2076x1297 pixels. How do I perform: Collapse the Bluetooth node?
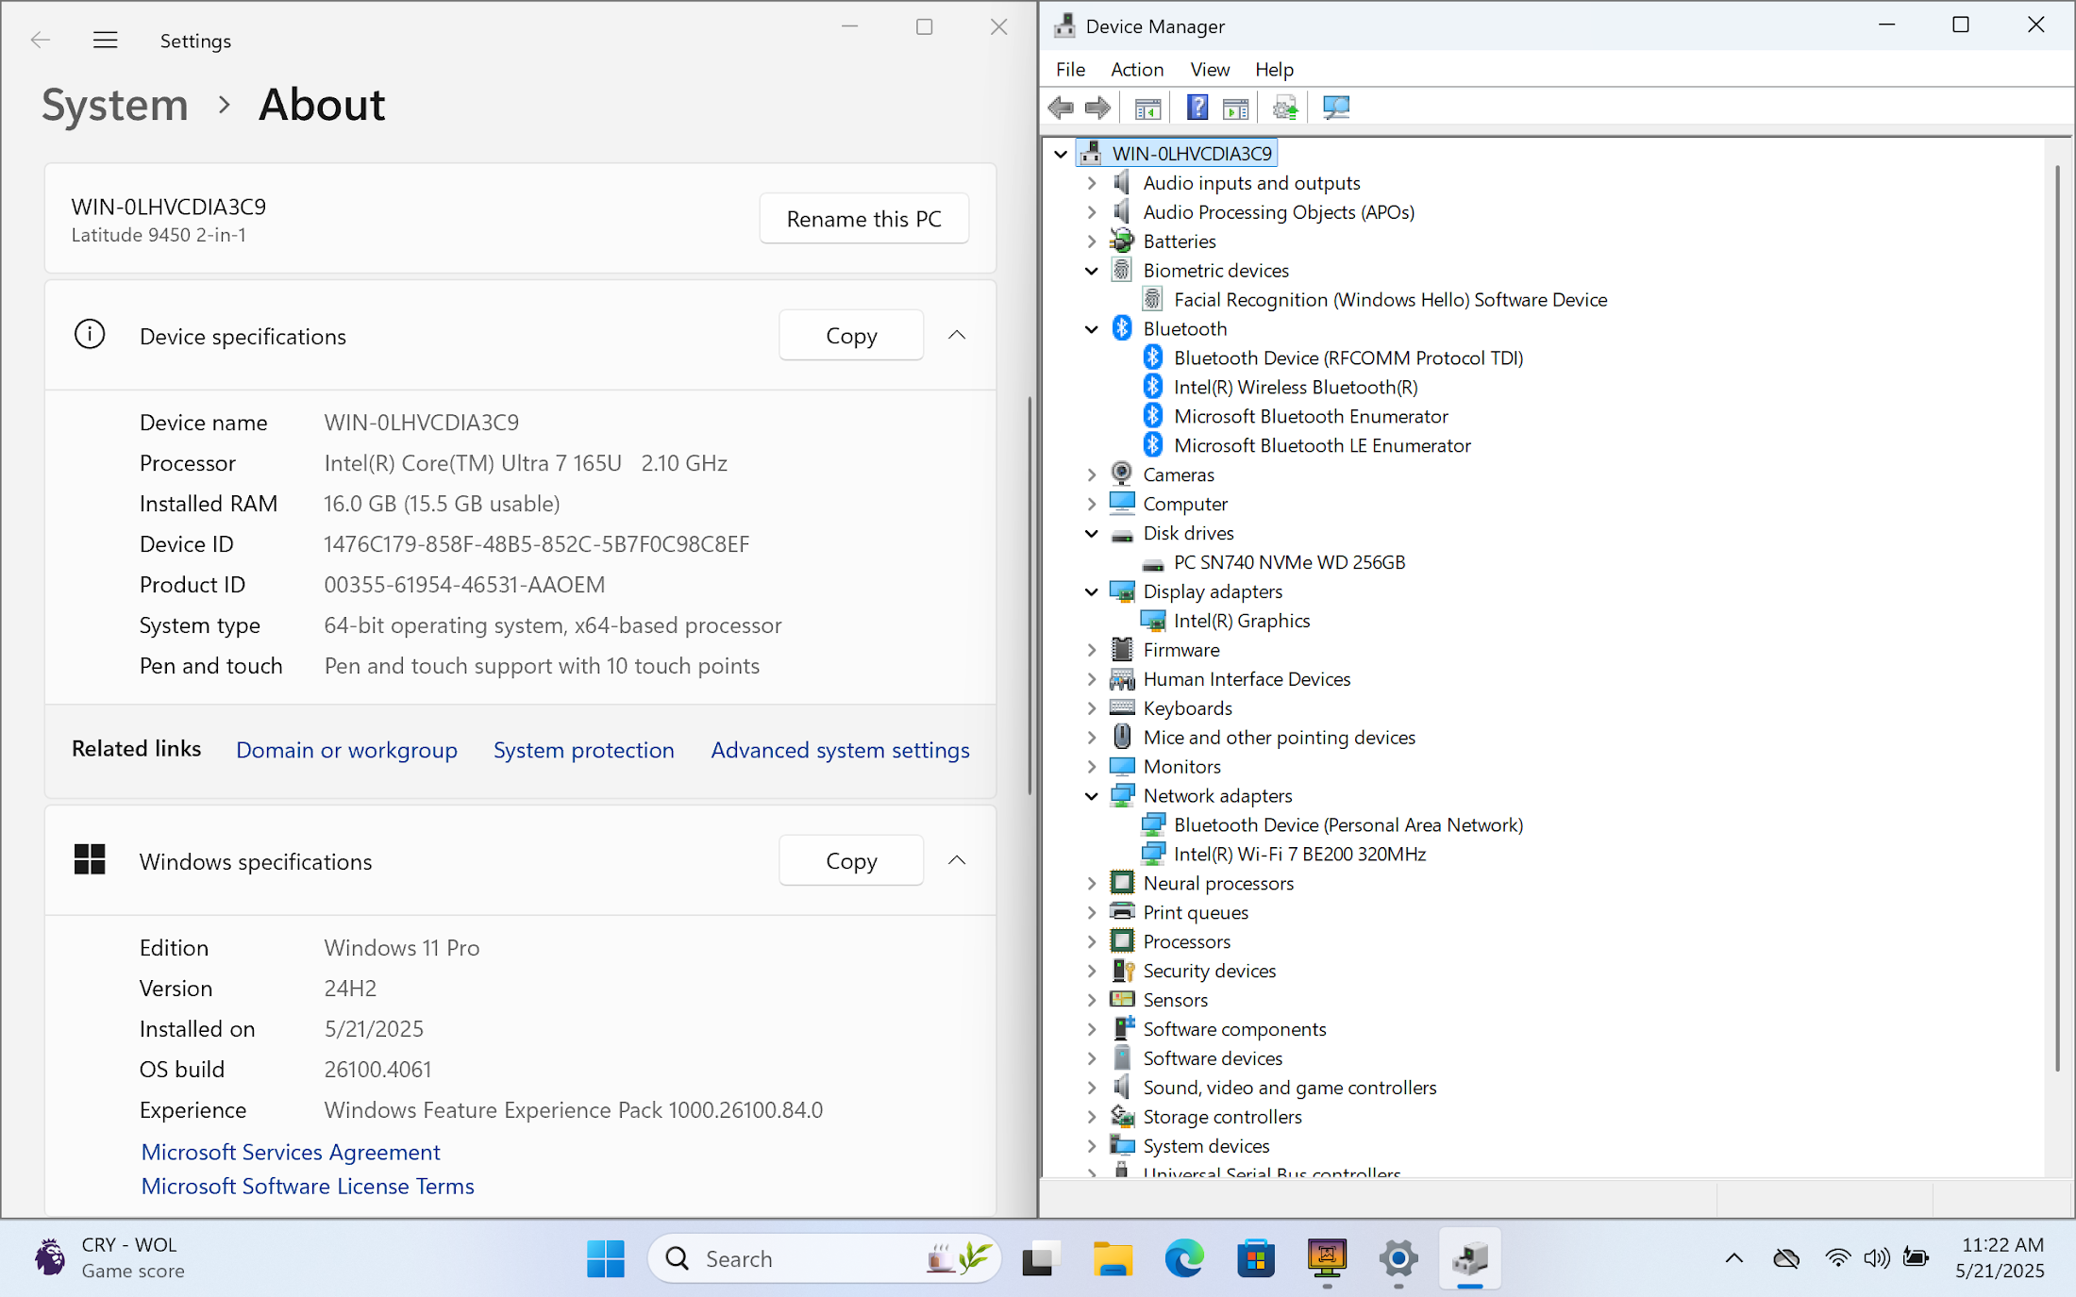pos(1092,329)
